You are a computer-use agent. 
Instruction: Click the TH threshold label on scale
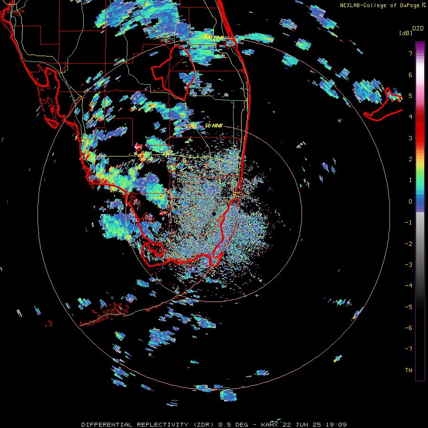click(x=409, y=370)
